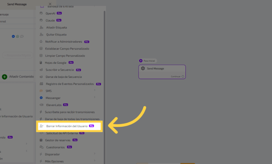Click the Messenger icon in the menu
This screenshot has width=272, height=164.
tap(41, 98)
